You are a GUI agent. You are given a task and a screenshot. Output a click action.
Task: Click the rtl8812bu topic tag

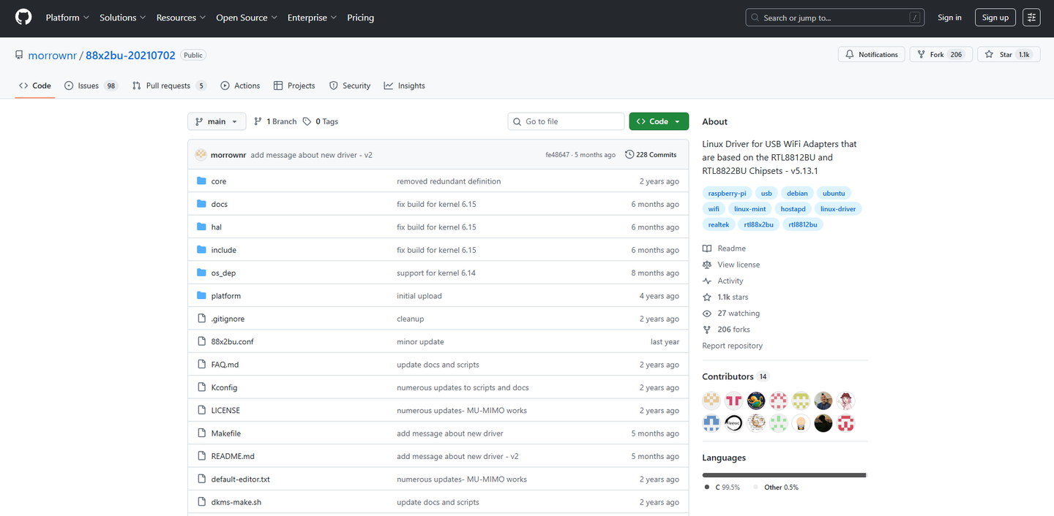click(x=802, y=224)
